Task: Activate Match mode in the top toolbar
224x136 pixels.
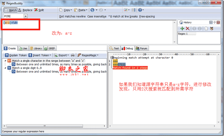Action: tap(10, 10)
